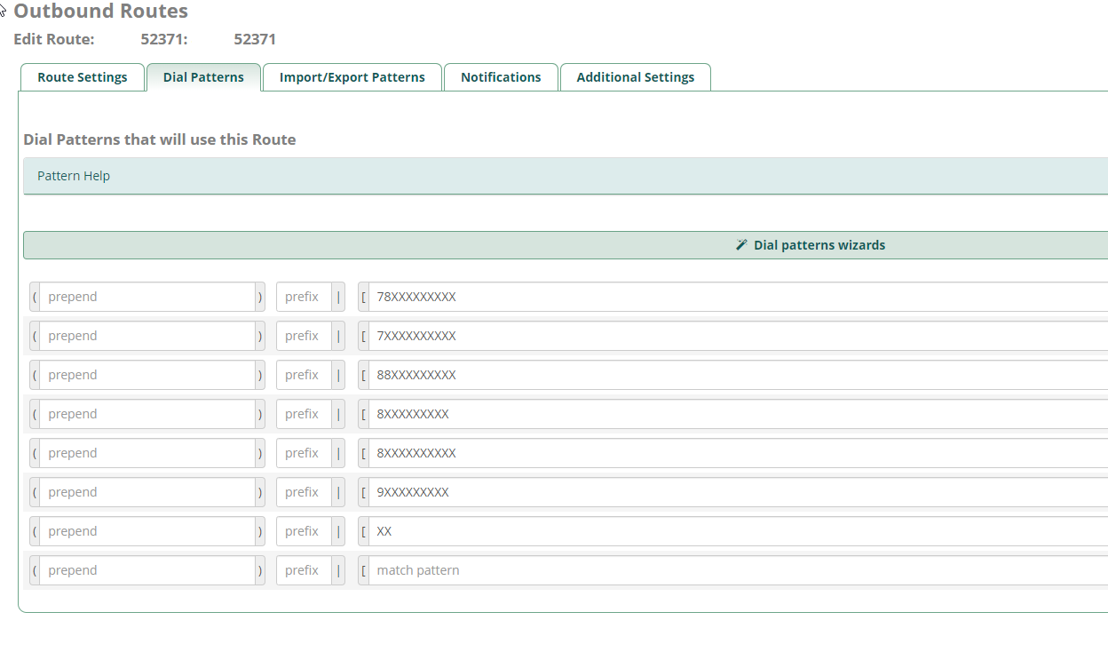This screenshot has width=1108, height=660.
Task: Open the Dial patterns wizards button
Action: pyautogui.click(x=819, y=245)
